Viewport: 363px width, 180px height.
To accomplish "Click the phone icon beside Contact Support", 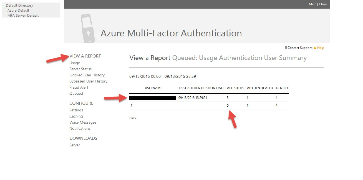I will pos(286,48).
